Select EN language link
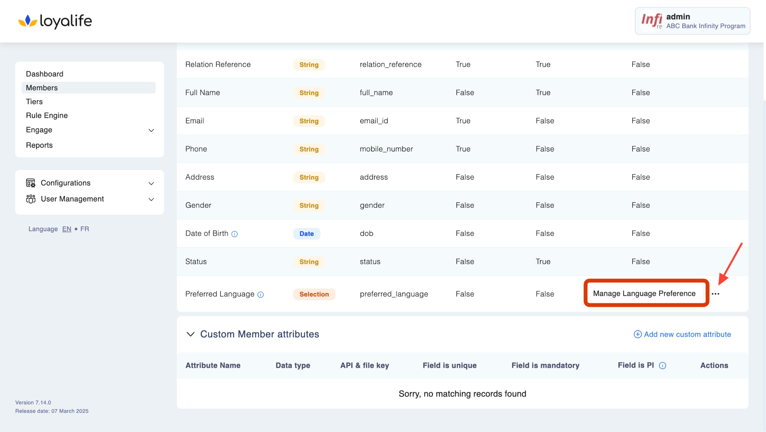The image size is (766, 432). point(67,229)
